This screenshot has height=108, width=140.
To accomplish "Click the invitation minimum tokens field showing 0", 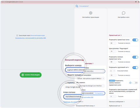I will 113,96.
